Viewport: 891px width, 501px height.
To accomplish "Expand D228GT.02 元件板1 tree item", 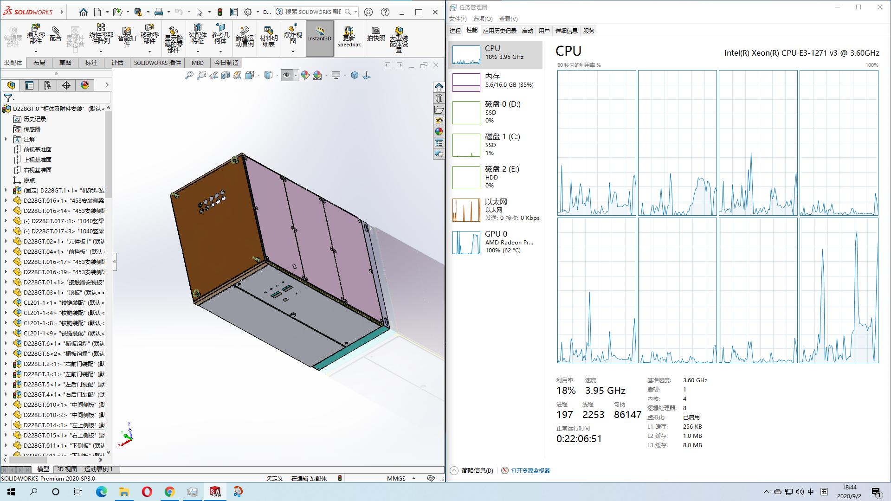I will tap(6, 241).
